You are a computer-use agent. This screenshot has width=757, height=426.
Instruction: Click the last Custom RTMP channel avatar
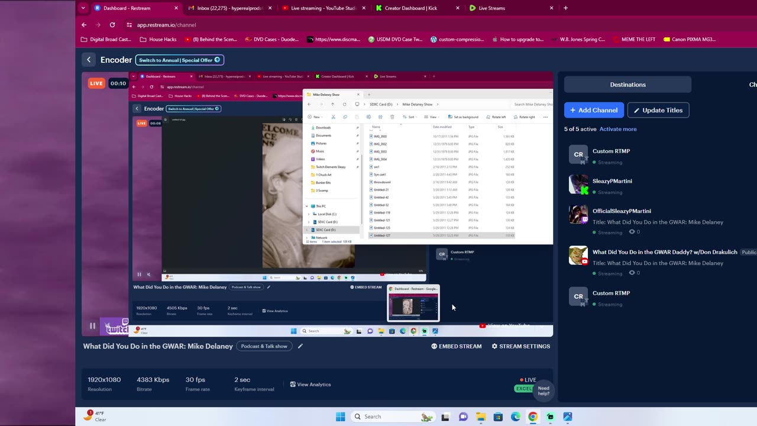click(x=578, y=296)
